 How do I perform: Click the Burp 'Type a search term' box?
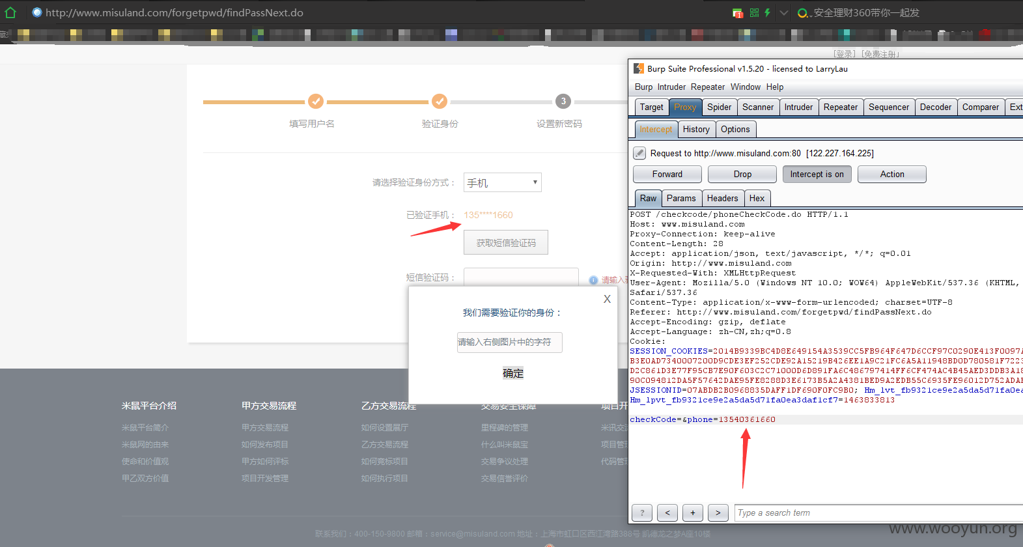[x=878, y=513]
